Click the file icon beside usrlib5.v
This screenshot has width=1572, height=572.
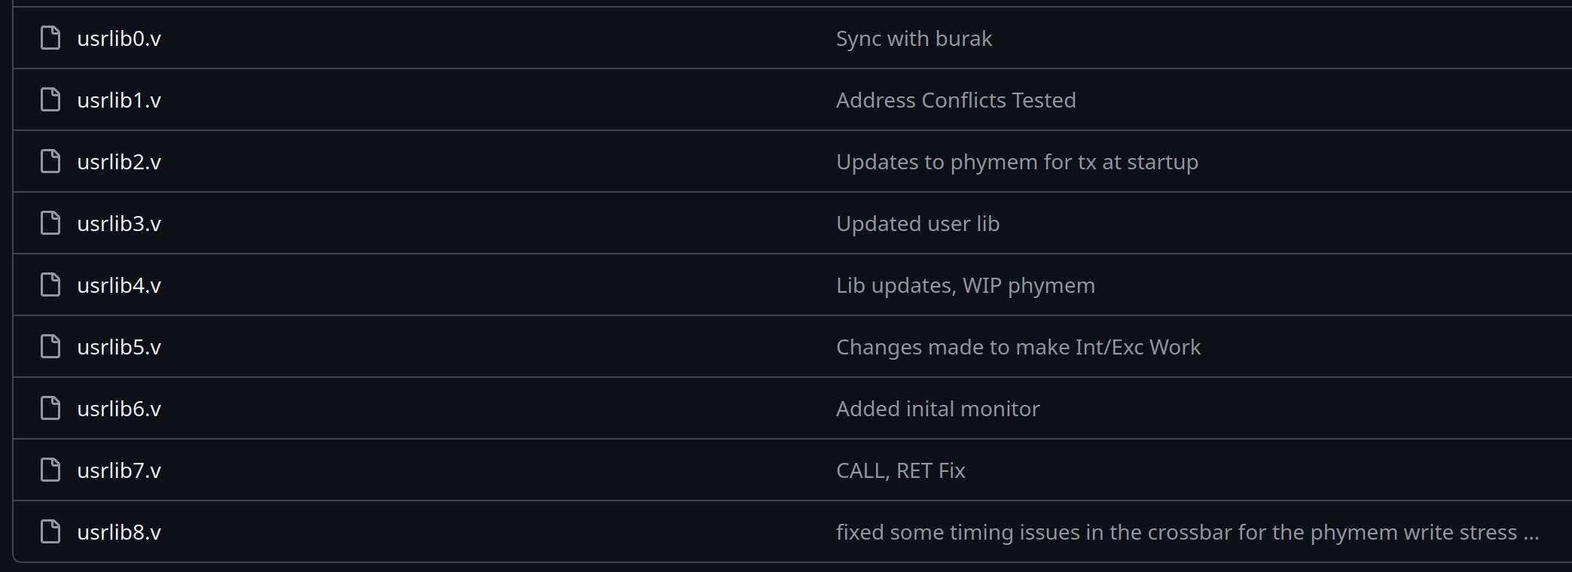[x=50, y=347]
